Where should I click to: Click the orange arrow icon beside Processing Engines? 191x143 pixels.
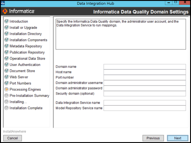point(7,89)
